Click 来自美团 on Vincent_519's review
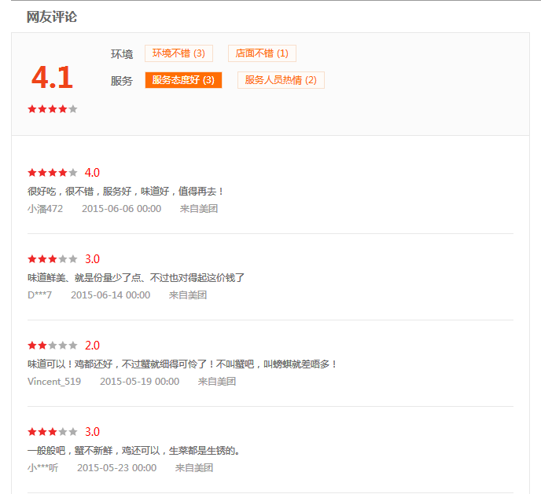The image size is (541, 494). pyautogui.click(x=217, y=382)
